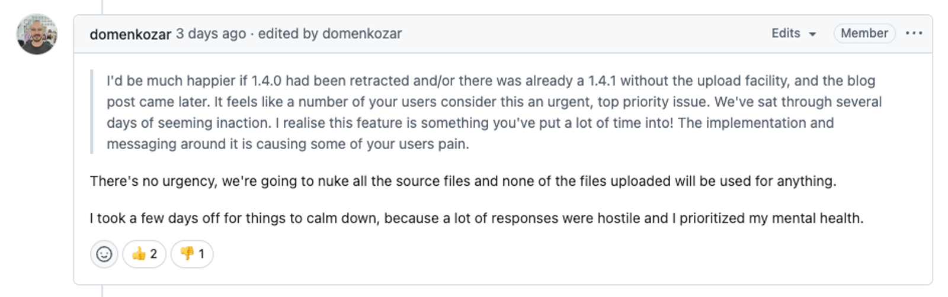Click the thumbs down emoji icon
The width and height of the screenshot is (948, 297).
click(187, 254)
